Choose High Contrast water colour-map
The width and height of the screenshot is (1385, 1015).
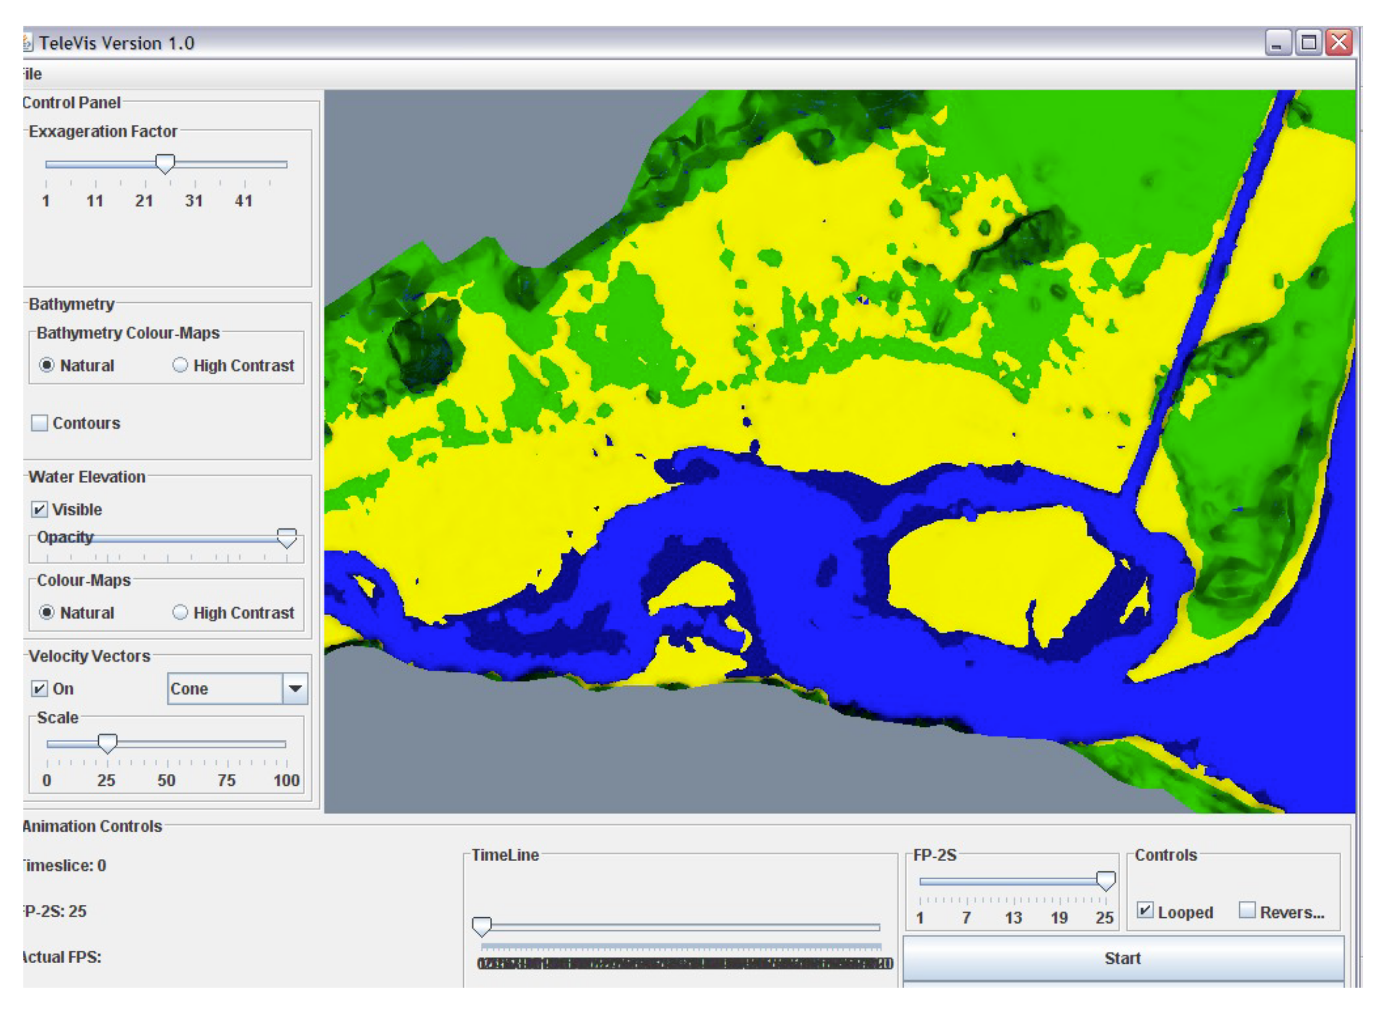pos(180,613)
